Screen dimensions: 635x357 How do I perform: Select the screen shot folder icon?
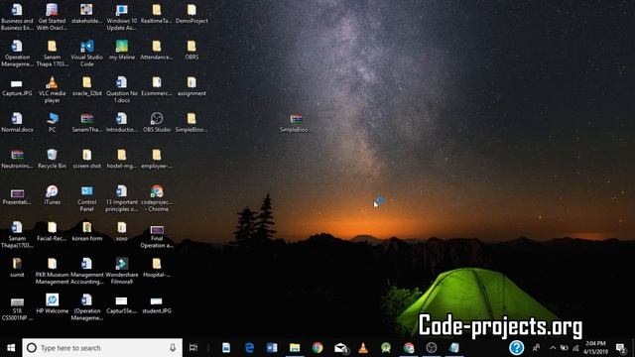pos(86,159)
